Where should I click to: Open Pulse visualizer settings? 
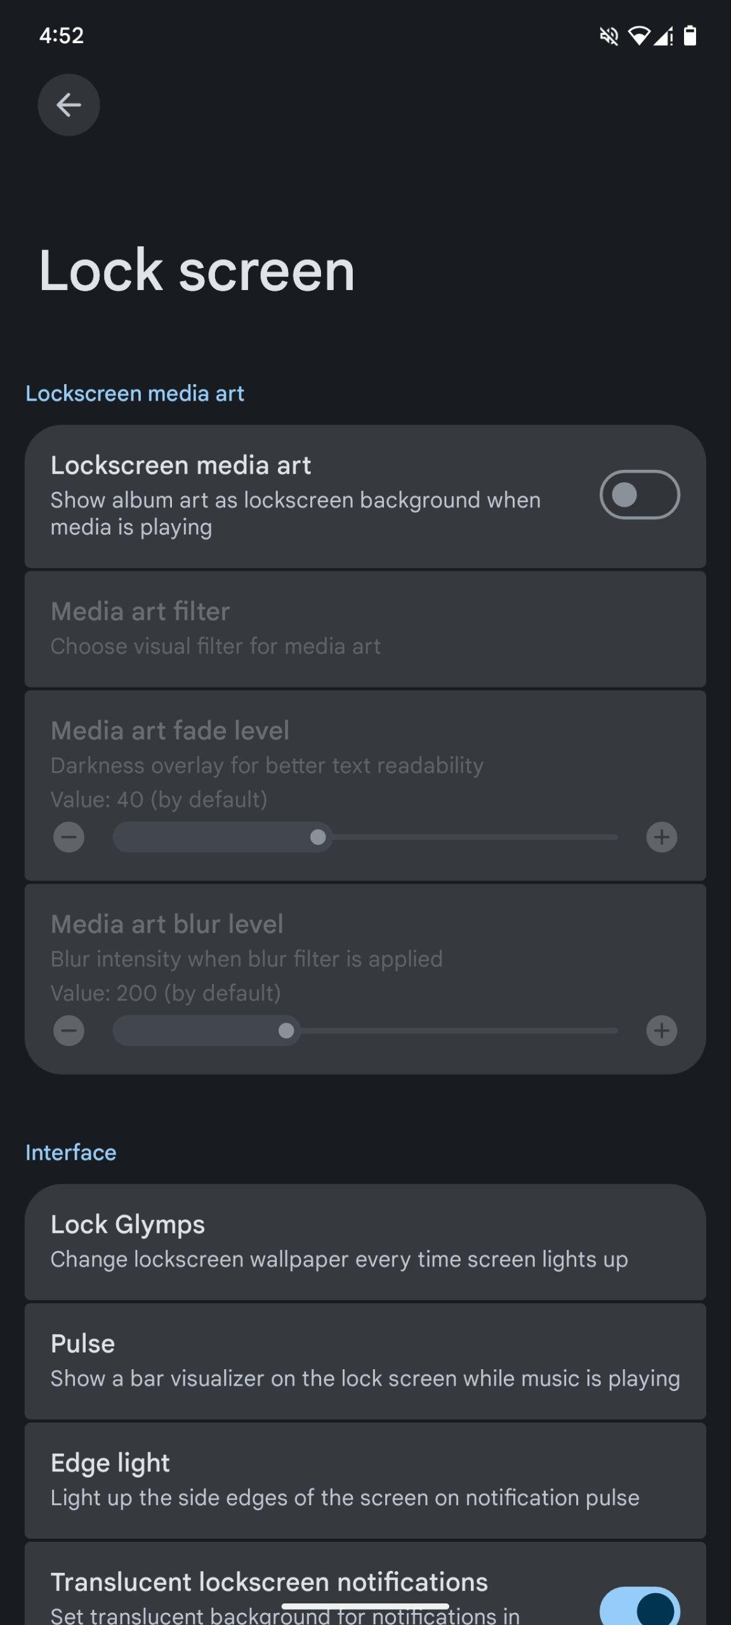(x=365, y=1360)
